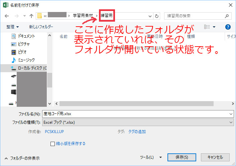Click author name PCSKILLUP
The width and height of the screenshot is (236, 166).
tap(54, 131)
